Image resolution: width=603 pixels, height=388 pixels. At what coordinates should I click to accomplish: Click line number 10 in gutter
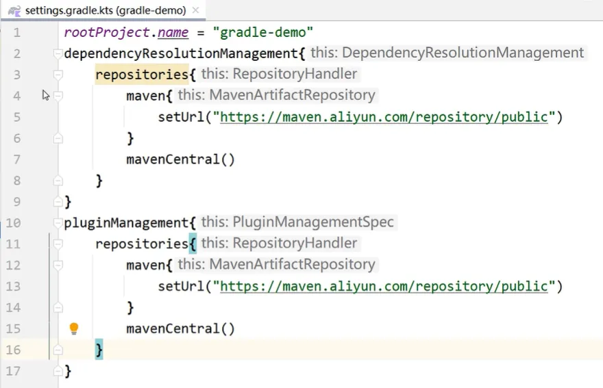(x=13, y=223)
